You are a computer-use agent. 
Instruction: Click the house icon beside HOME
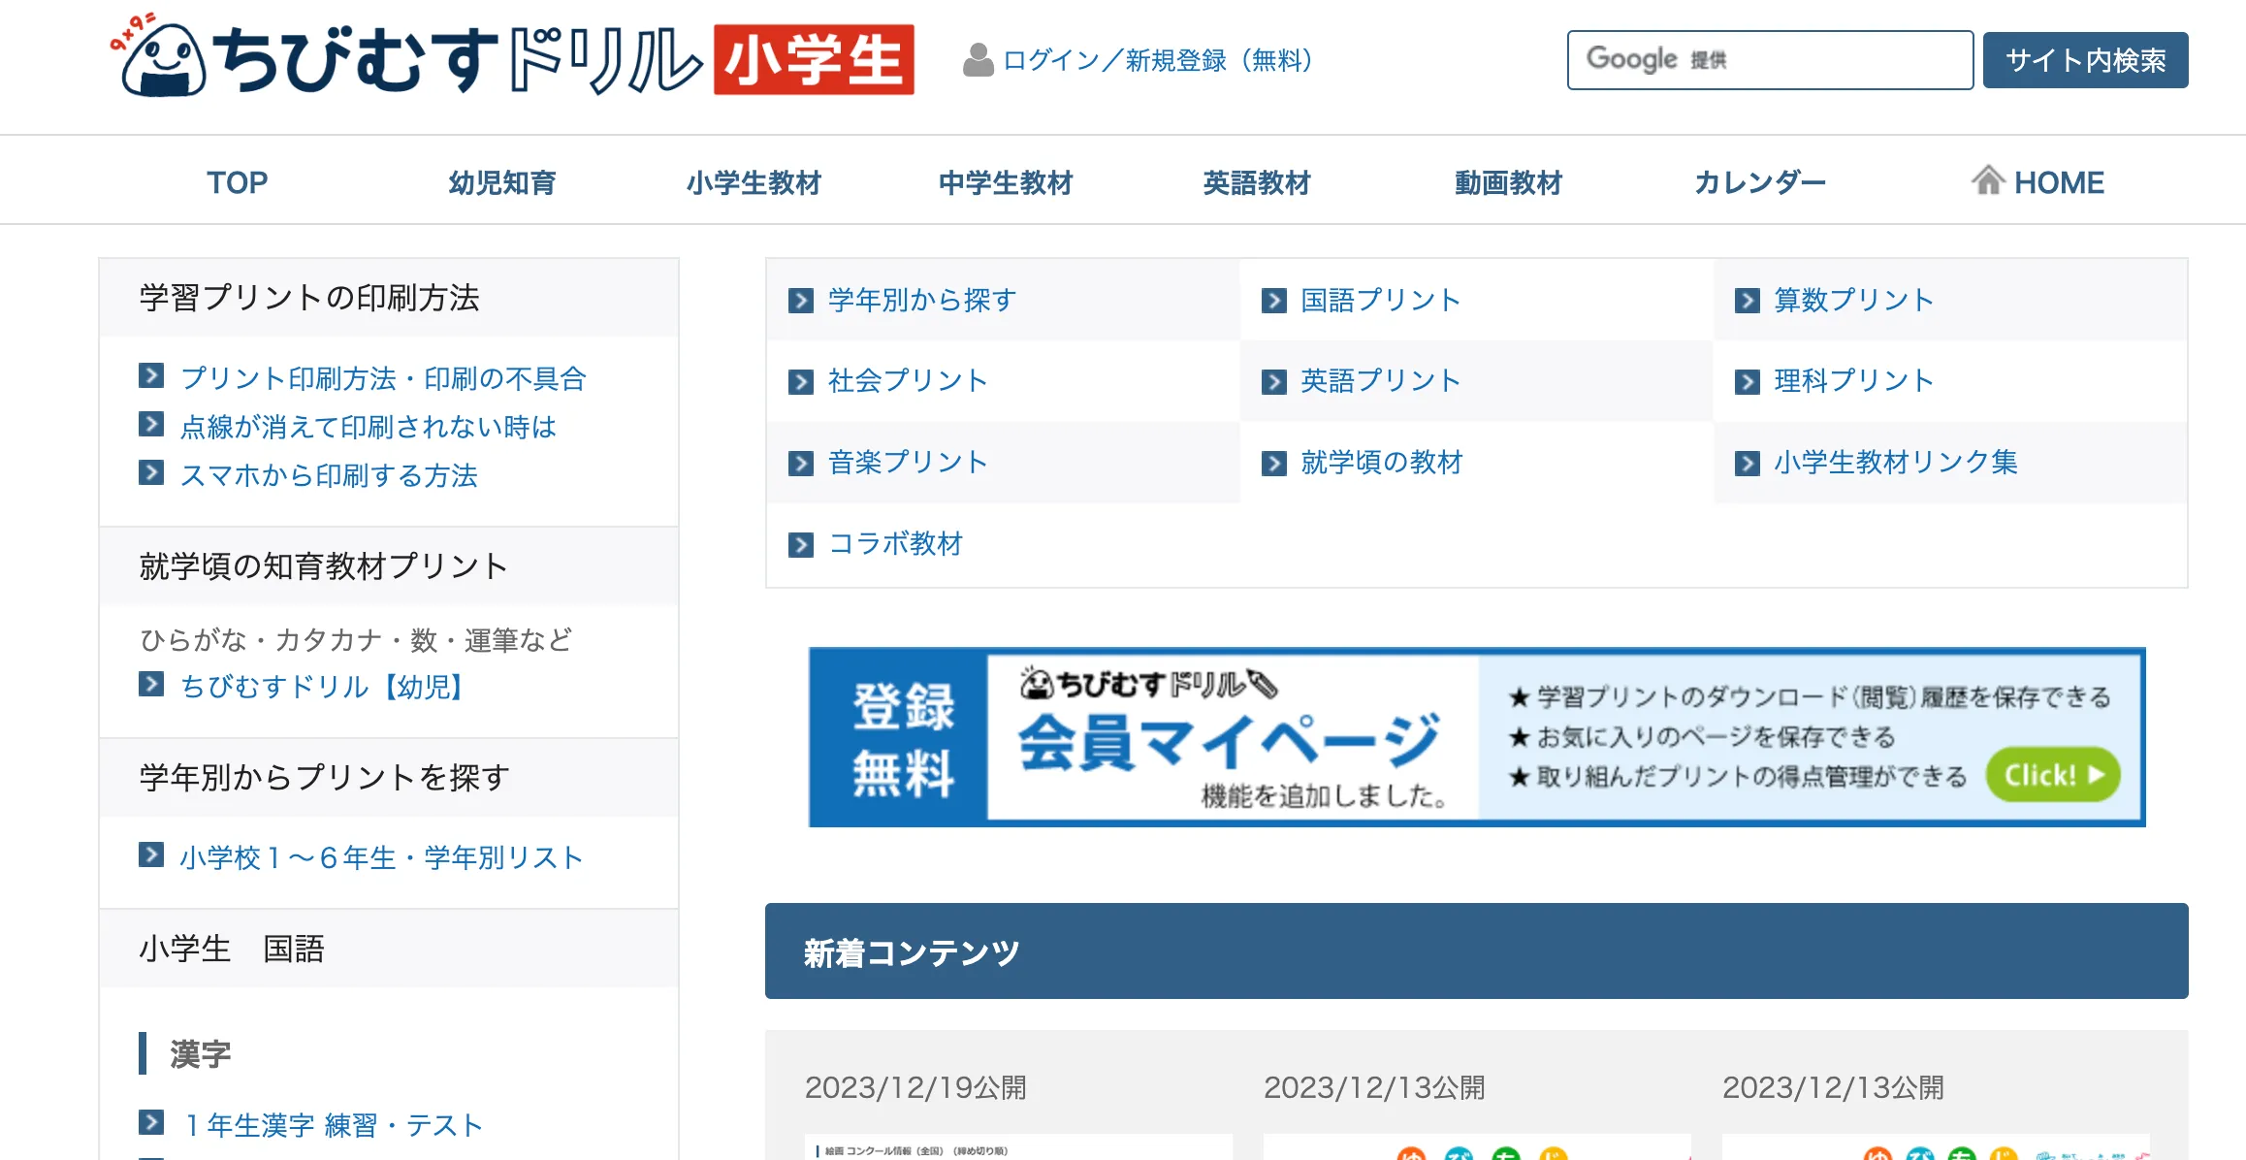click(1988, 180)
